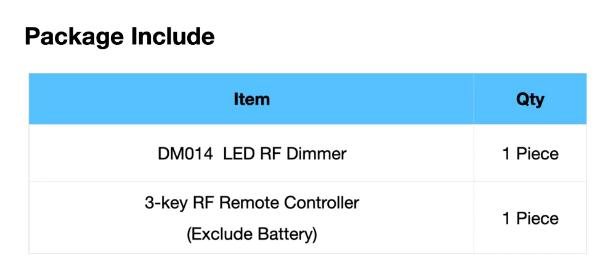This screenshot has height=280, width=616.
Task: Click the word "Battery" in the table
Action: [288, 235]
